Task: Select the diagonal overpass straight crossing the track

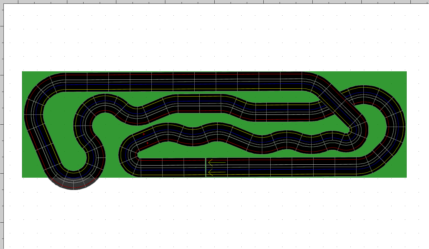Action: pyautogui.click(x=340, y=105)
